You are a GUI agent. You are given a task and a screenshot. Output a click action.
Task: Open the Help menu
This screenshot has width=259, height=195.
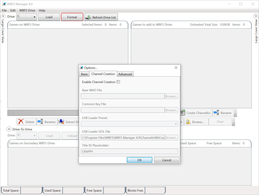coord(42,10)
